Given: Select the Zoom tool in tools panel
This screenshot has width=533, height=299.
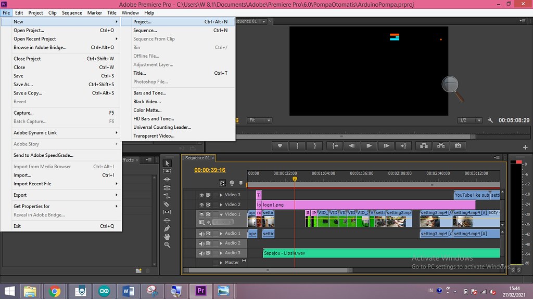Looking at the screenshot, I should [x=167, y=244].
